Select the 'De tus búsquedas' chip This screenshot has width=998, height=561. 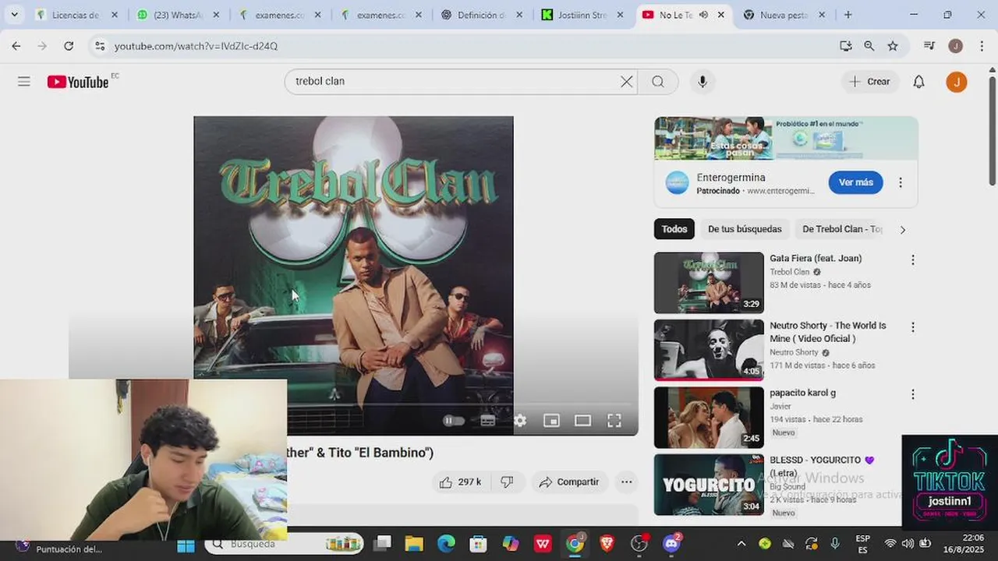[745, 229]
